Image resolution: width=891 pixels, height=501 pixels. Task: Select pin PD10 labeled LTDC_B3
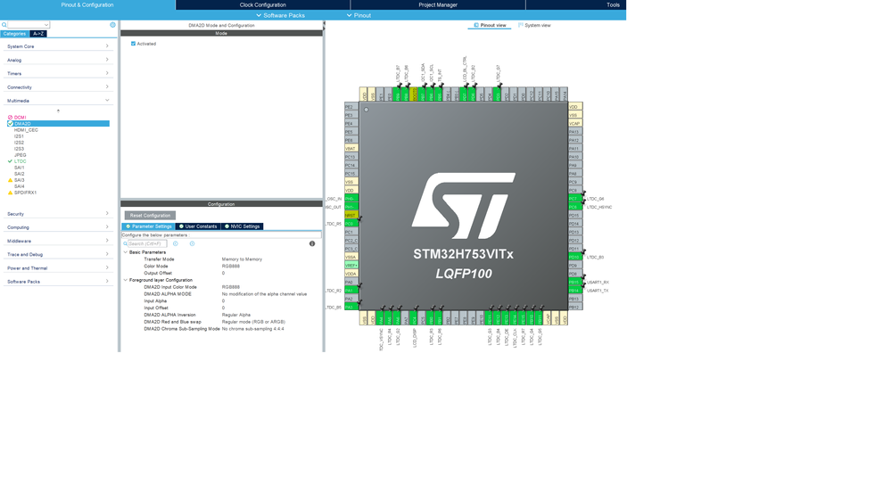(575, 258)
